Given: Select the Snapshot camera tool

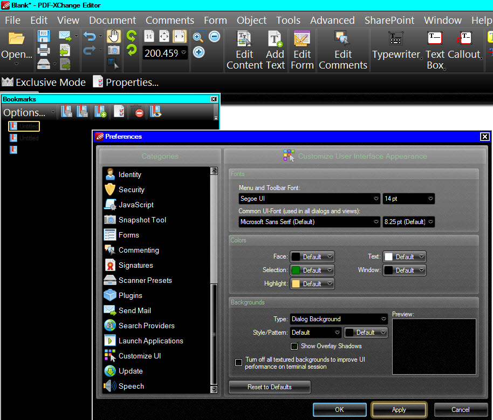Looking at the screenshot, I should 113,50.
